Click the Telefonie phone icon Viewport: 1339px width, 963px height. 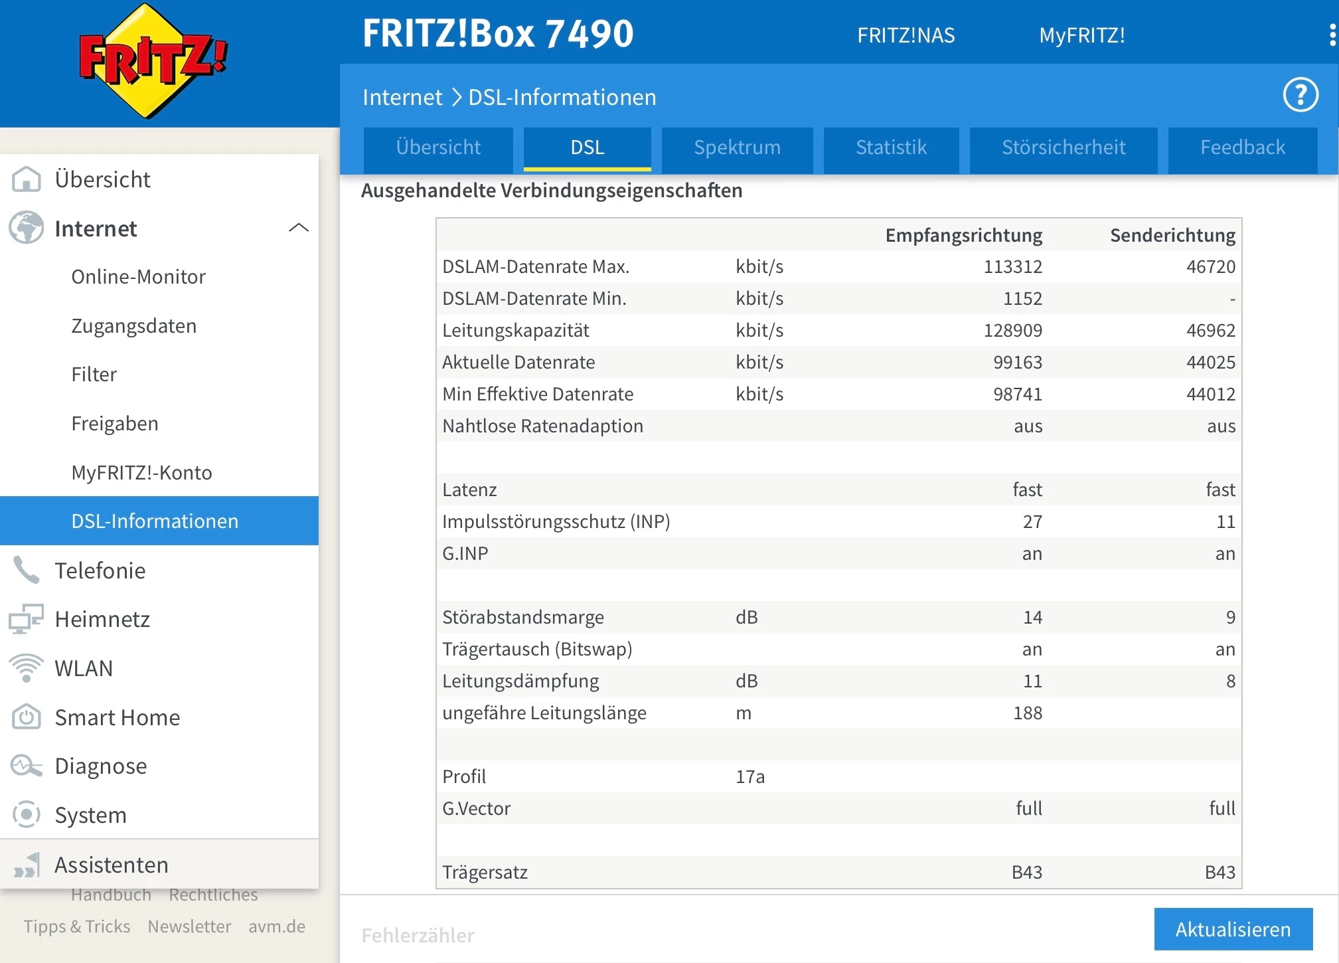tap(27, 570)
